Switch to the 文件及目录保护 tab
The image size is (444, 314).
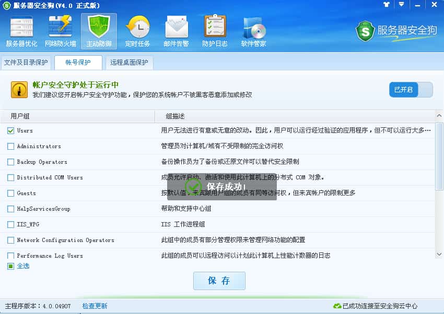[26, 63]
